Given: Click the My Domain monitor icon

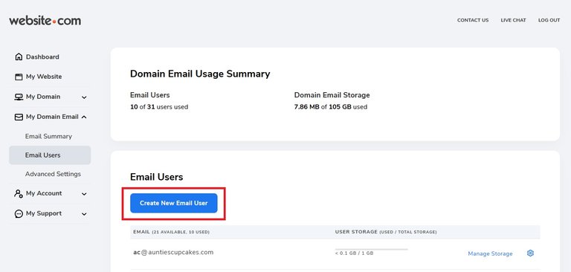Looking at the screenshot, I should click(19, 97).
